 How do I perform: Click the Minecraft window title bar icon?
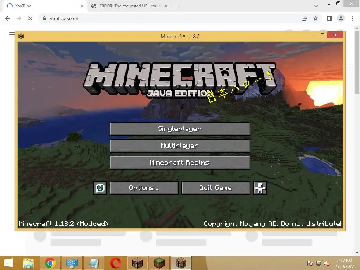pos(21,36)
